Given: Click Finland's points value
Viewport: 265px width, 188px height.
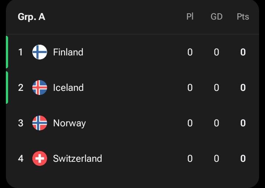Looking at the screenshot, I should pyautogui.click(x=243, y=52).
